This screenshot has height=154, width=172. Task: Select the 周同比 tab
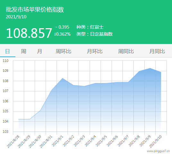tap(126, 51)
